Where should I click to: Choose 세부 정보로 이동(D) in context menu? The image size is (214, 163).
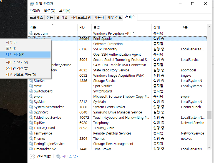point(25,74)
